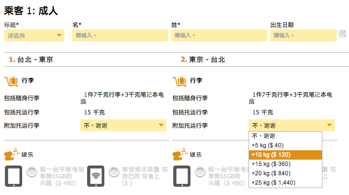
Task: Select tablet rental radio for flight 2
Action: 200,171
